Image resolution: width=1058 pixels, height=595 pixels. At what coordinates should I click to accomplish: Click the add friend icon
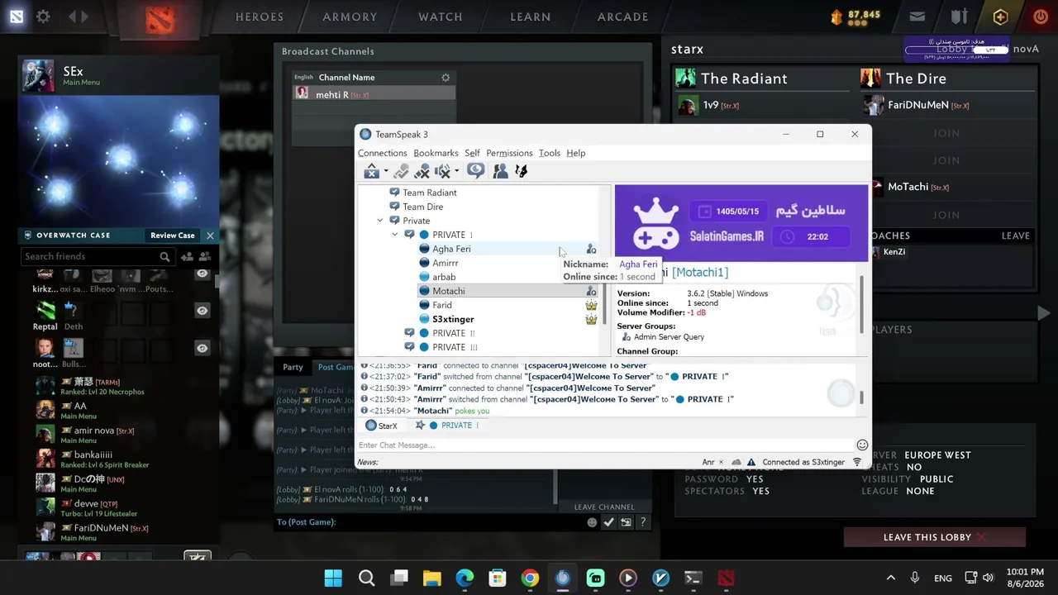click(x=187, y=257)
